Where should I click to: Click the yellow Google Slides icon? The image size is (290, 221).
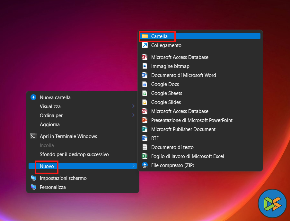coord(145,102)
